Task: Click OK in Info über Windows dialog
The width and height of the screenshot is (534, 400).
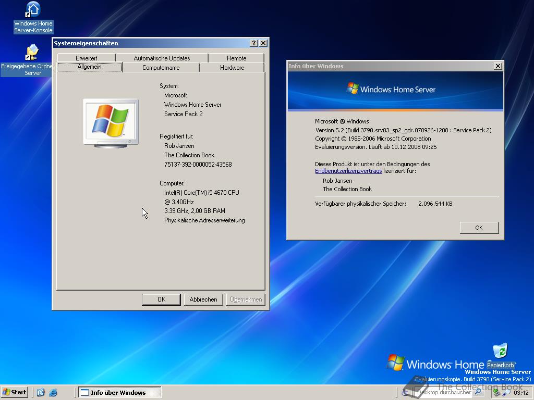Action: [479, 228]
